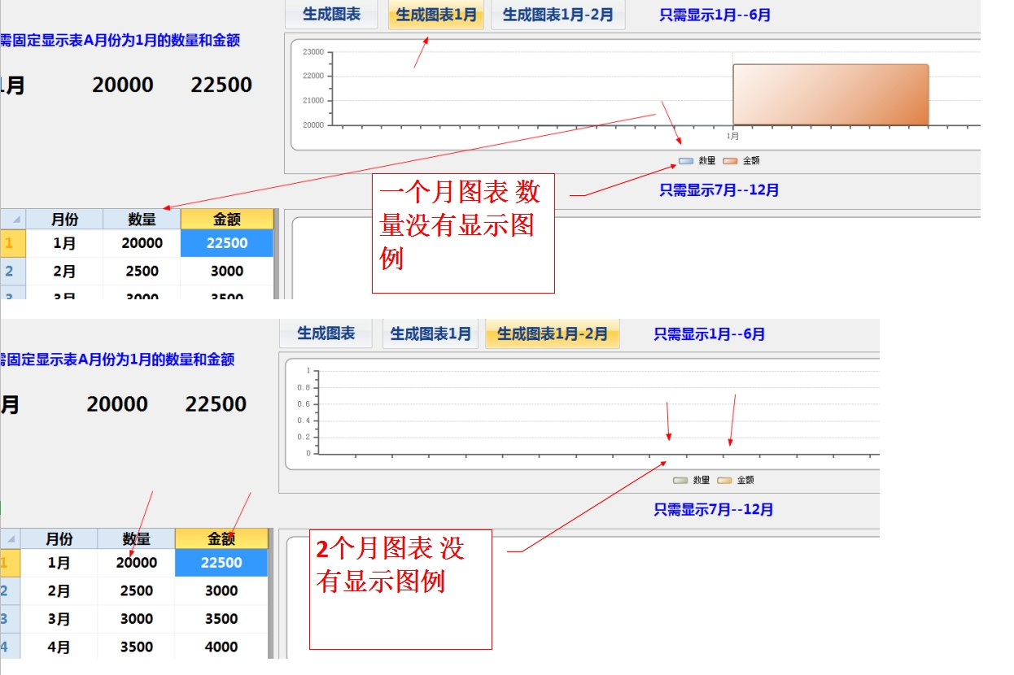This screenshot has width=1014, height=675.
Task: Click the select-all corner triangle of the upper table
Action: [x=15, y=220]
